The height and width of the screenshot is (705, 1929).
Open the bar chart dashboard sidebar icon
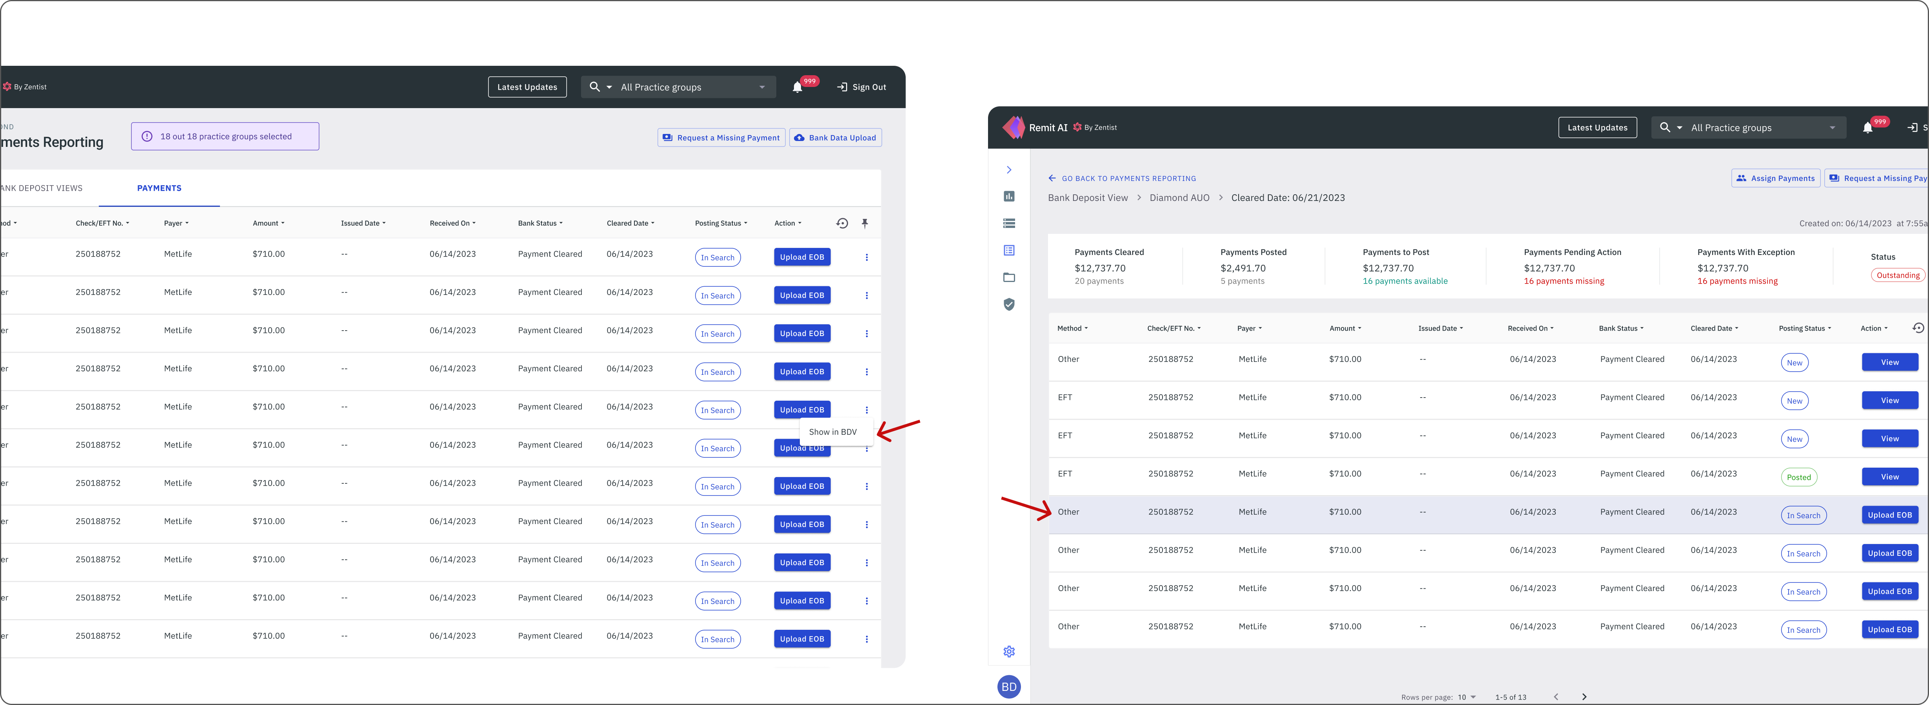pos(1009,196)
